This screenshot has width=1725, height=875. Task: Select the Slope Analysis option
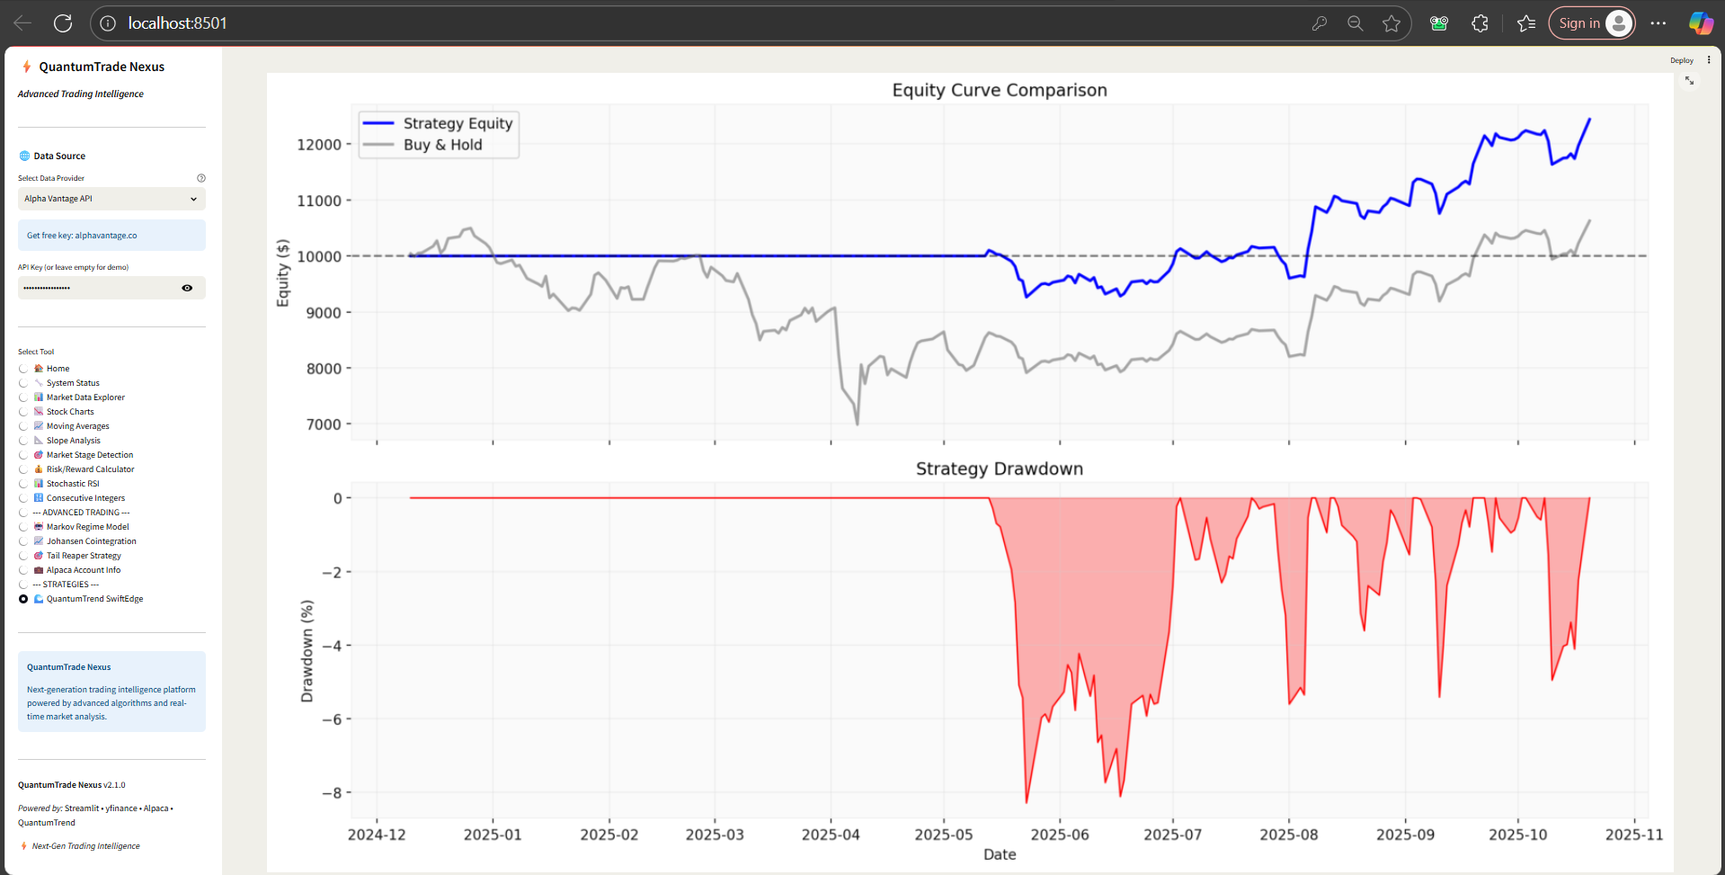(x=23, y=441)
